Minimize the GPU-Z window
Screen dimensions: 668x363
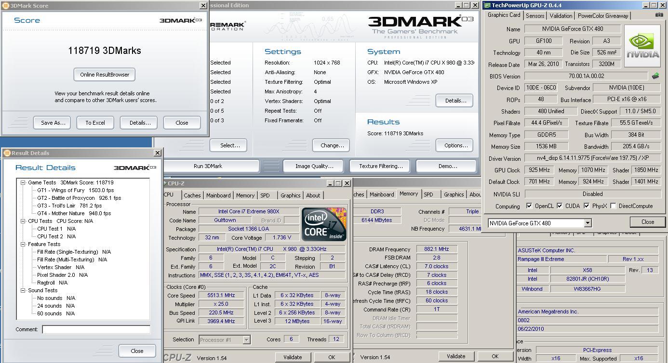point(645,5)
